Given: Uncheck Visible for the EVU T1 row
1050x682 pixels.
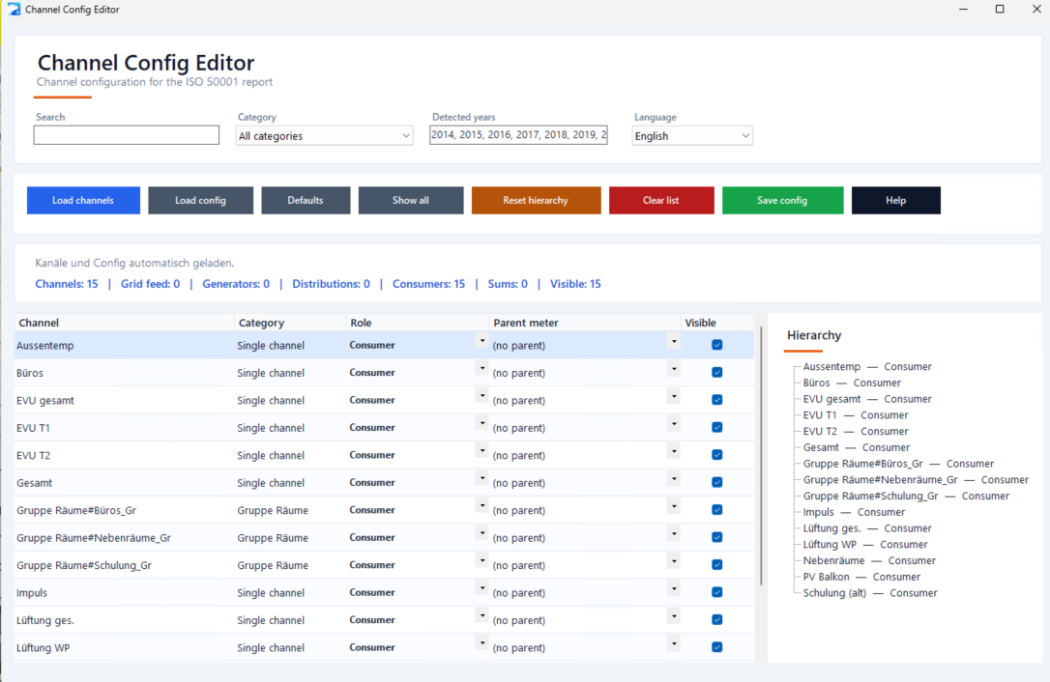Looking at the screenshot, I should pyautogui.click(x=717, y=427).
